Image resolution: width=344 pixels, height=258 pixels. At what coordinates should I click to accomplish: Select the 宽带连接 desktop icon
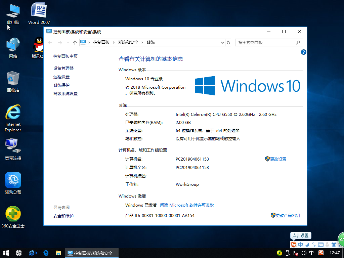click(13, 149)
